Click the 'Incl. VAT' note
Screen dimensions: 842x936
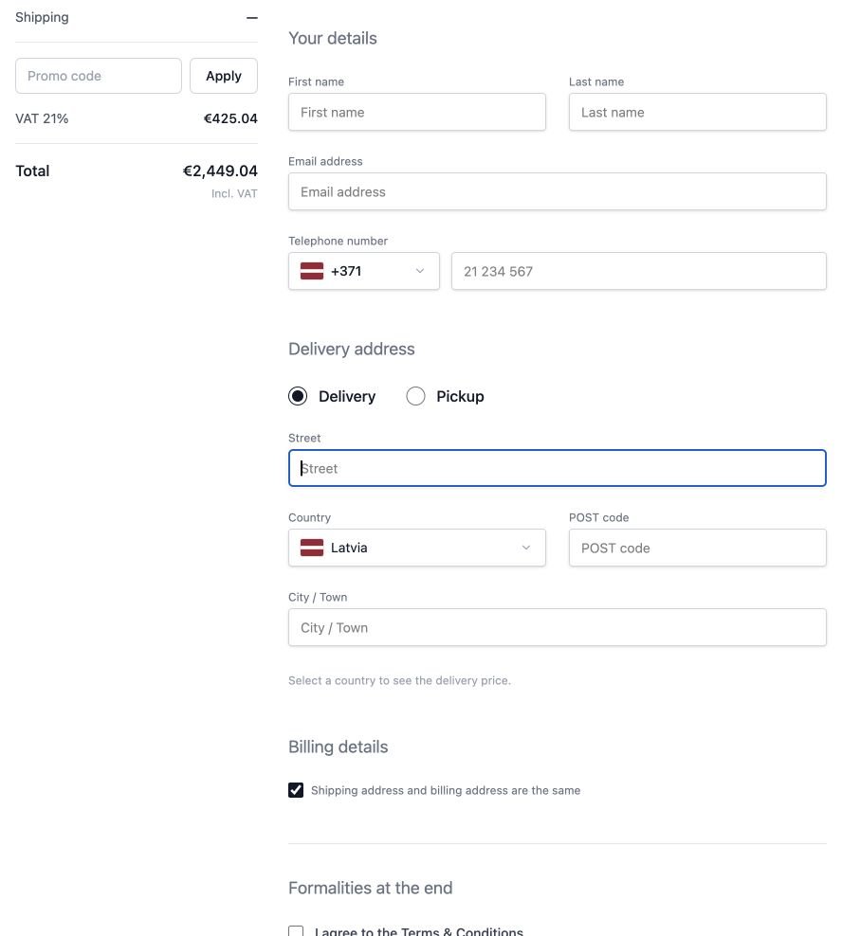[x=234, y=193]
